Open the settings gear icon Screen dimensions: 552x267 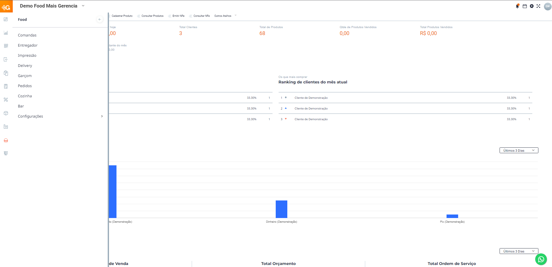tap(532, 6)
